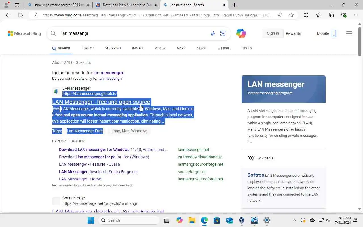Open Edge Settings and more menu
The height and width of the screenshot is (227, 363).
[356, 15]
